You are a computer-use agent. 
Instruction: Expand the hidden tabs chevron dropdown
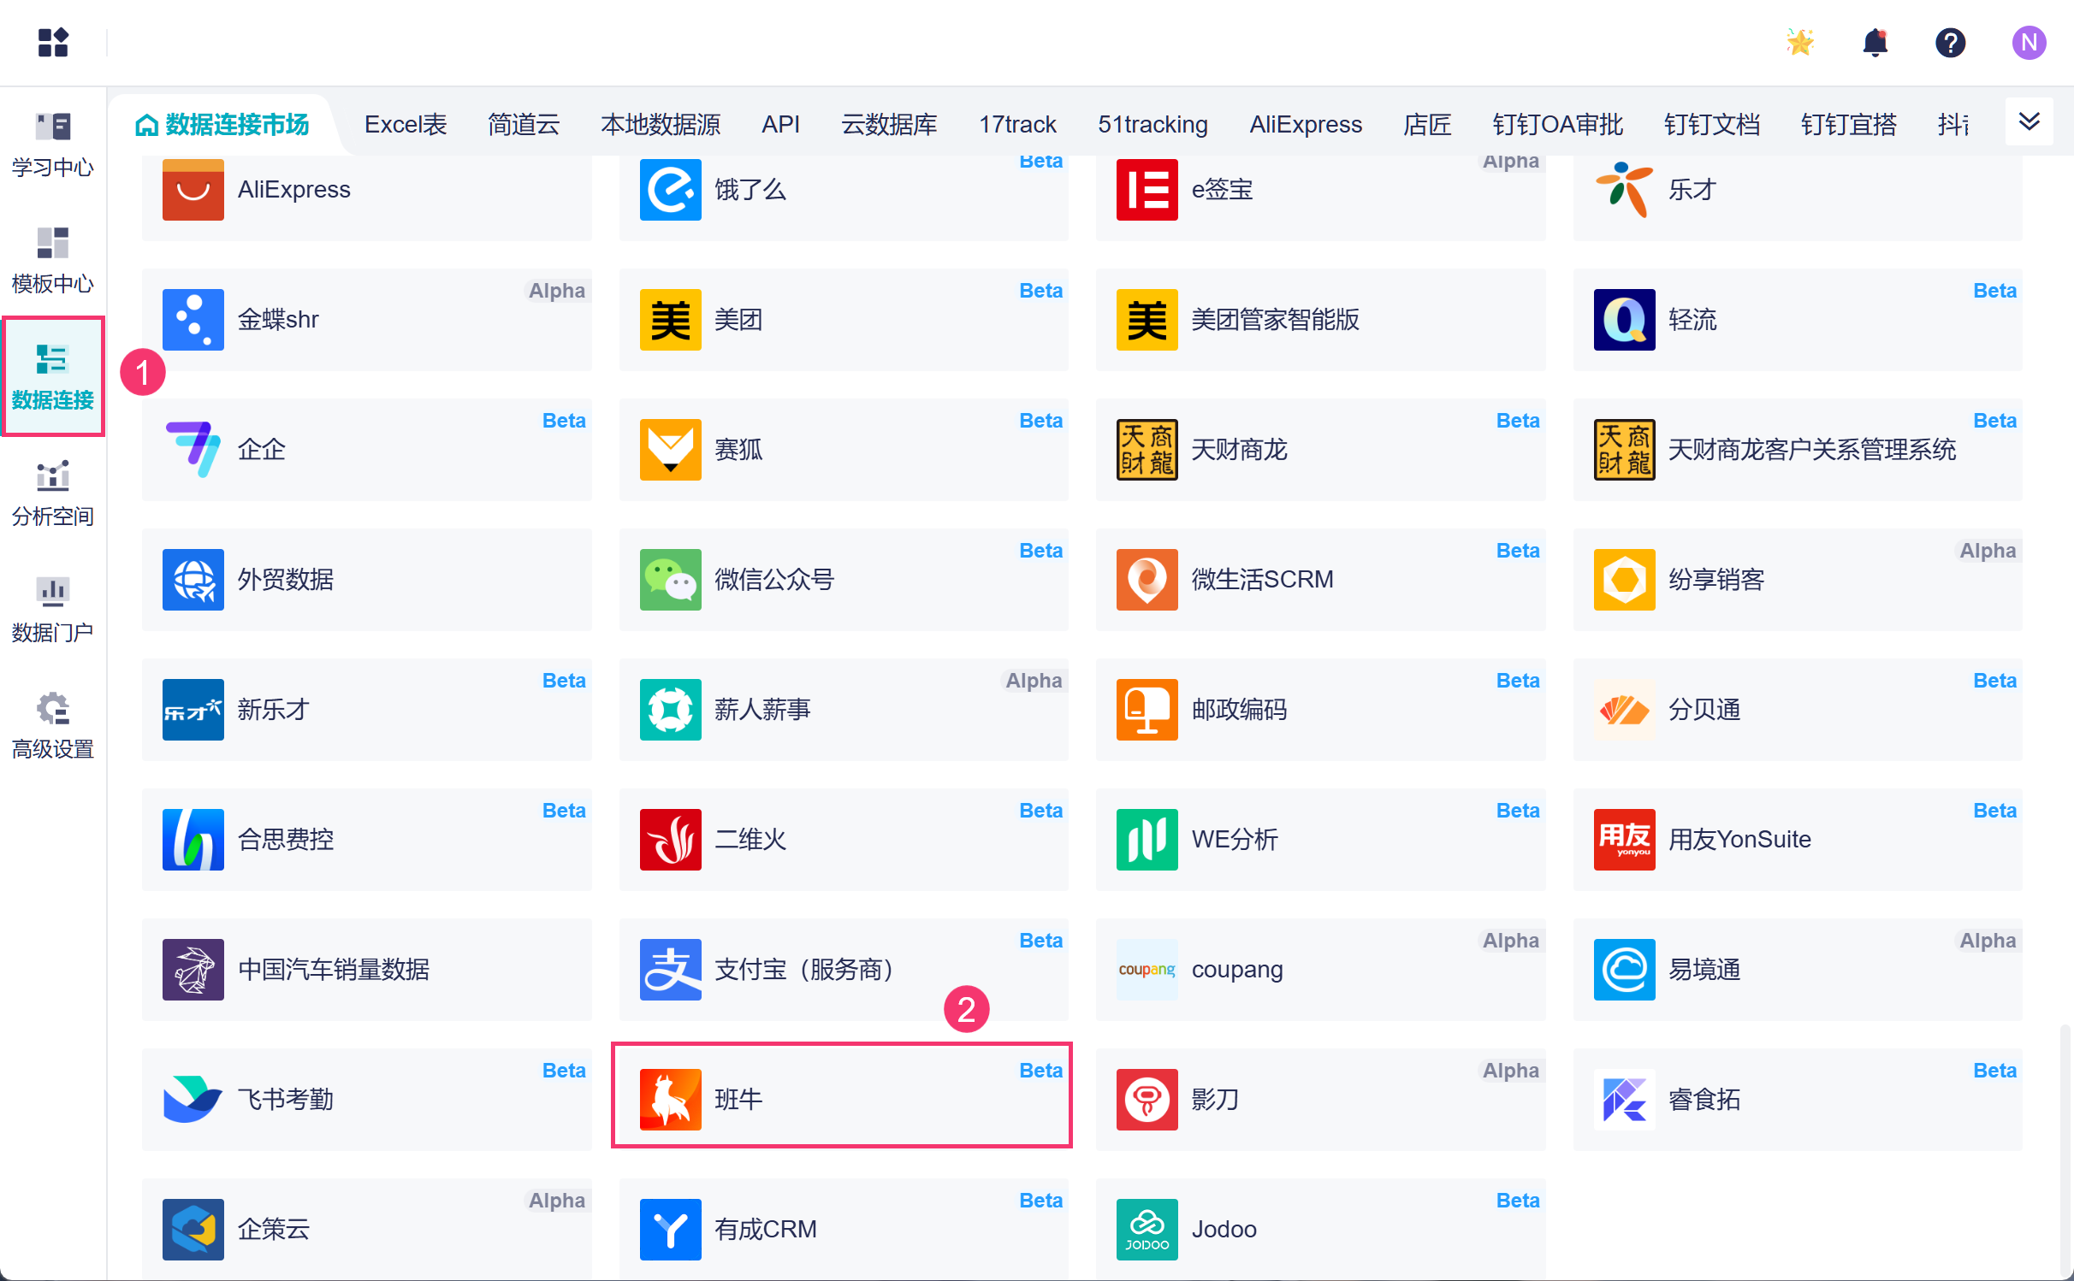2029,121
